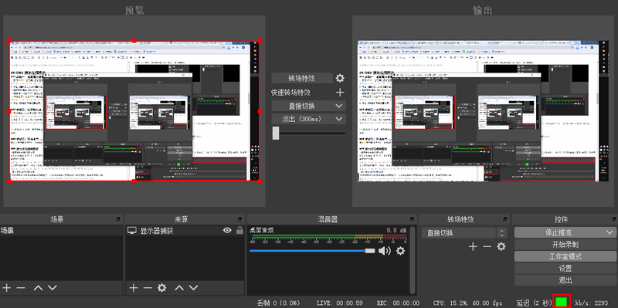Image resolution: width=618 pixels, height=308 pixels.
Task: Click 桌面音频 volume slider handle
Action: click(x=370, y=251)
